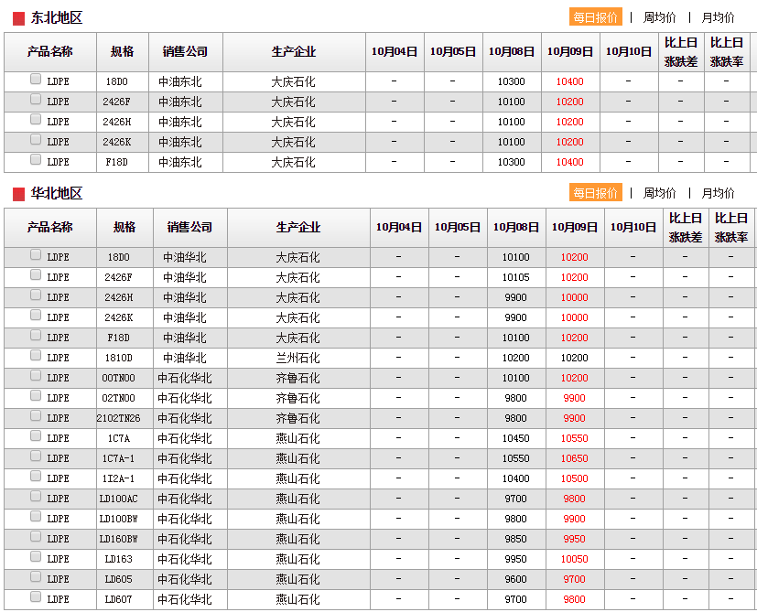This screenshot has height=612, width=757.
Task: Click 兰州石化 producer cell
Action: (x=297, y=358)
